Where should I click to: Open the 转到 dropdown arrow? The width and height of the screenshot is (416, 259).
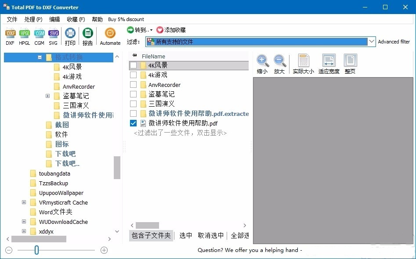151,30
